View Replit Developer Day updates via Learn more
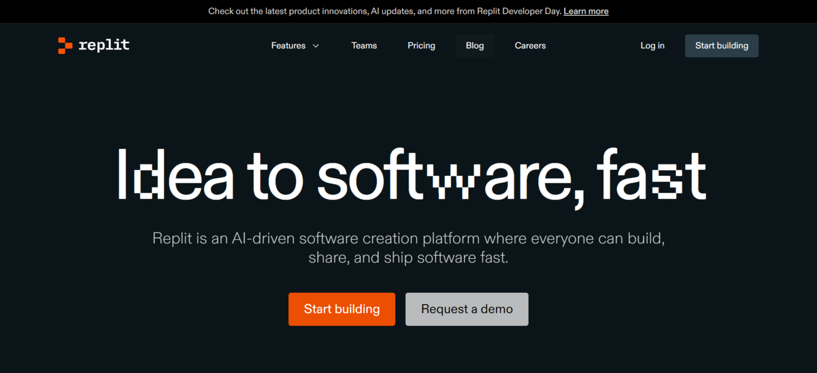This screenshot has height=373, width=817. point(586,11)
